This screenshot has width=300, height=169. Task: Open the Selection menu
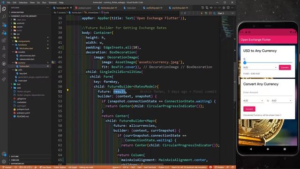pos(23,2)
